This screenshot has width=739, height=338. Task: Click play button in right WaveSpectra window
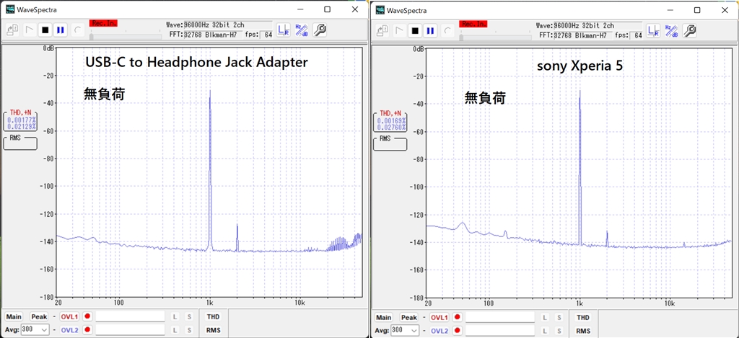[x=398, y=30]
